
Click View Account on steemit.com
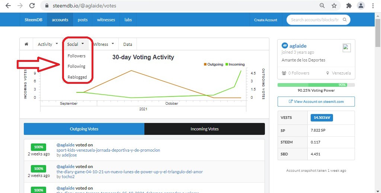(316, 101)
